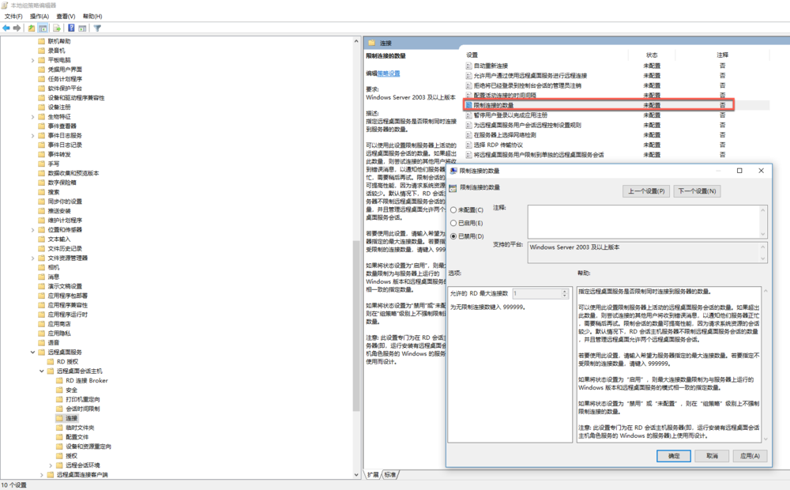Click inside the 注释 comment text box
790x490 pixels.
click(x=643, y=222)
